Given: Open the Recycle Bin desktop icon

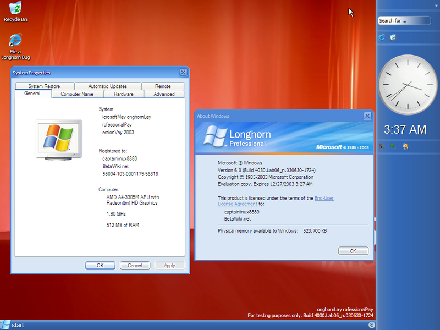Looking at the screenshot, I should 15,9.
